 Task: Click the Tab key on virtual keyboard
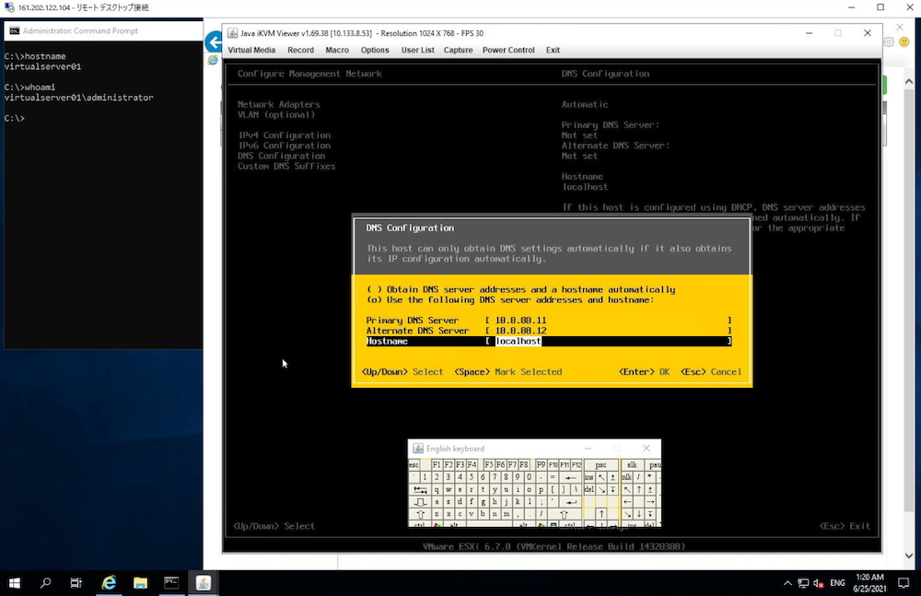coord(420,490)
